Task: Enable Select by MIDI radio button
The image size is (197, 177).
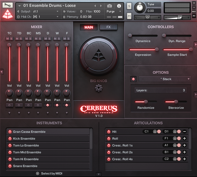Action: click(37, 174)
